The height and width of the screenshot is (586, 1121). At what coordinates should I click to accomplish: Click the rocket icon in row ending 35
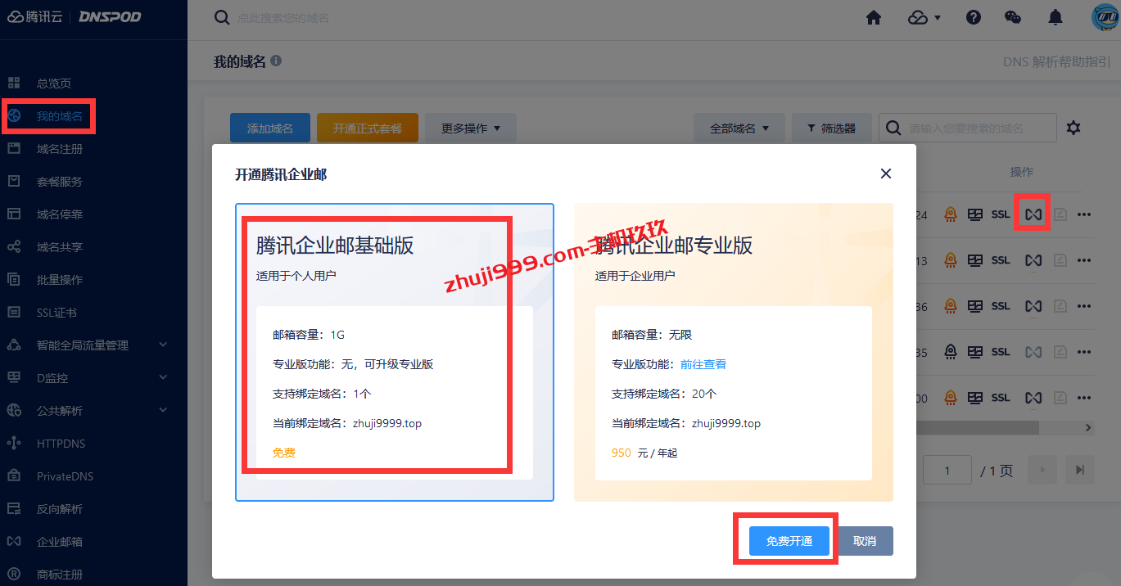pyautogui.click(x=951, y=352)
